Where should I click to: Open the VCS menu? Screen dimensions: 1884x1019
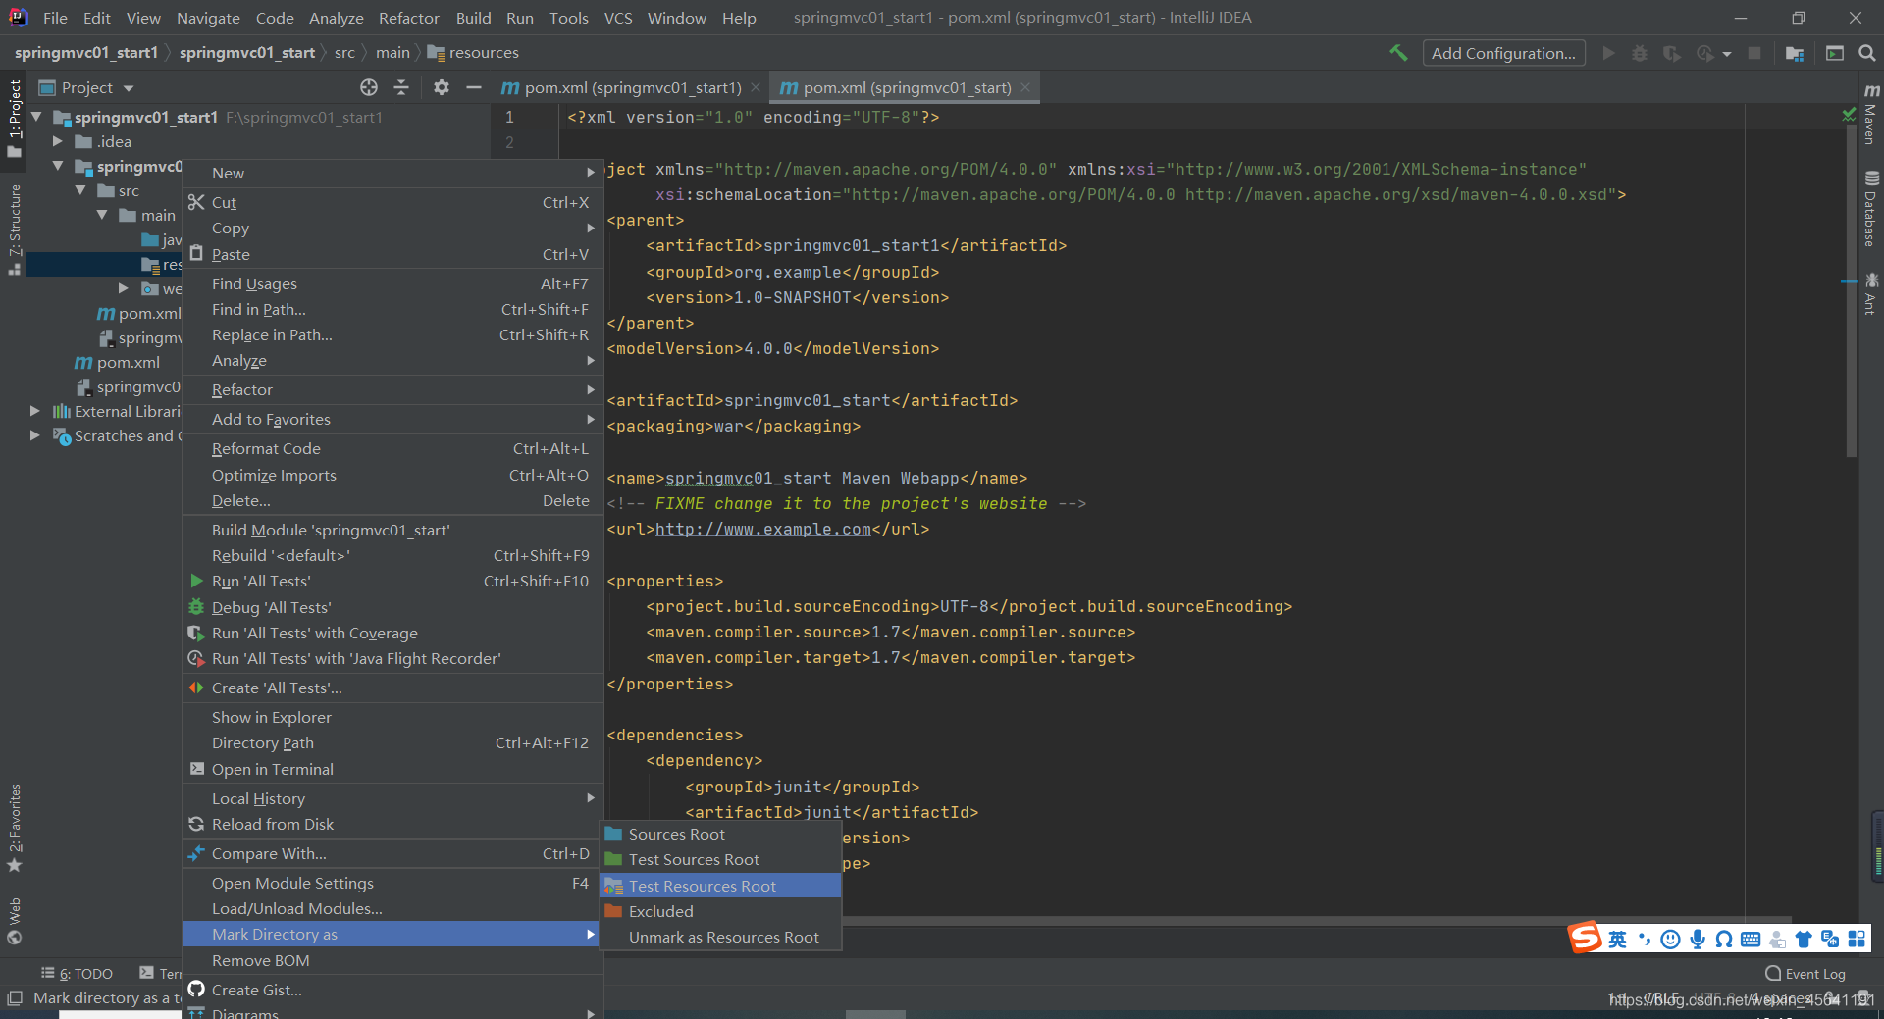pos(618,18)
